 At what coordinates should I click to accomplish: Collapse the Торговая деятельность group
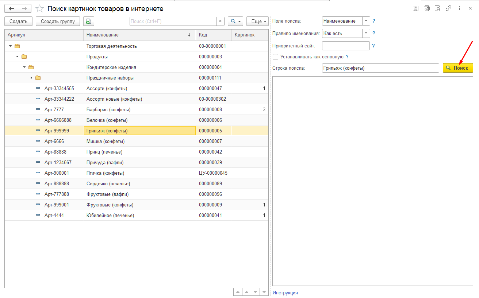coord(11,46)
